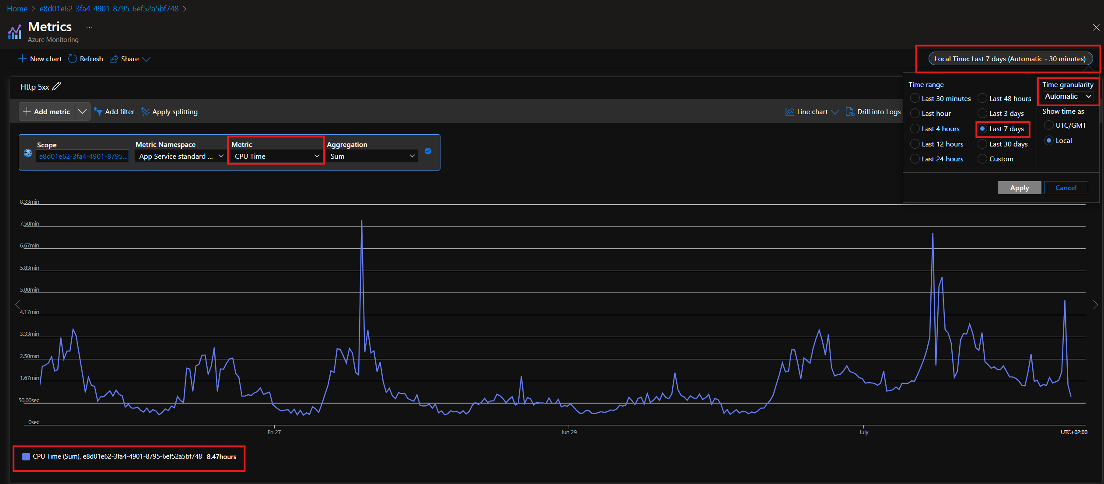Screen dimensions: 1104x484
Task: Select the Last 30 days radio option
Action: point(982,144)
